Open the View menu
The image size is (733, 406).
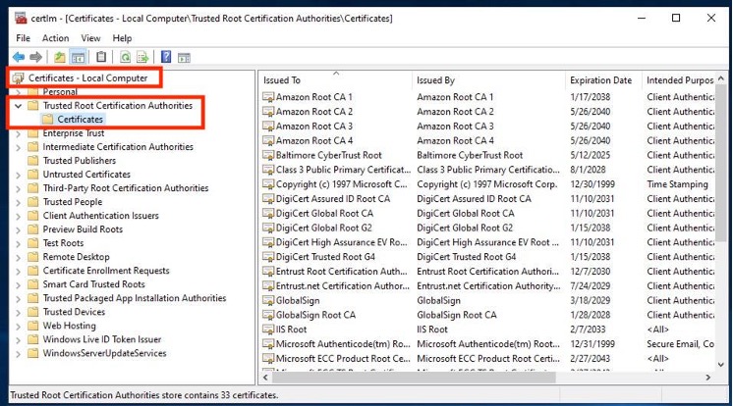coord(90,38)
